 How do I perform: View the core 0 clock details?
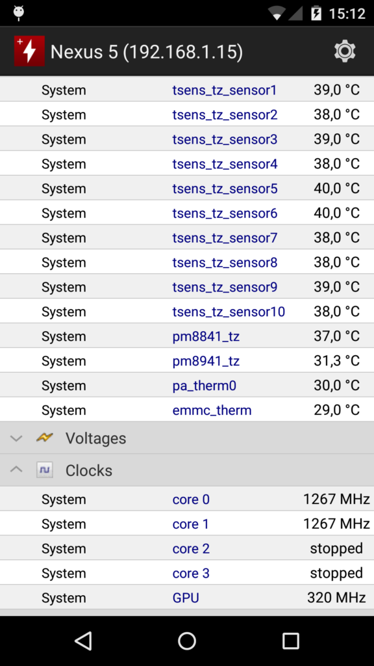tap(191, 499)
